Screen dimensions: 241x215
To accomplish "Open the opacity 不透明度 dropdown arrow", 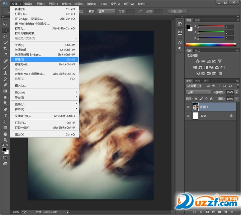I will 236,92.
